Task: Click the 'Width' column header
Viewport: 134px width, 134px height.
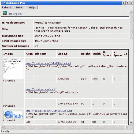Action: (x=96, y=54)
